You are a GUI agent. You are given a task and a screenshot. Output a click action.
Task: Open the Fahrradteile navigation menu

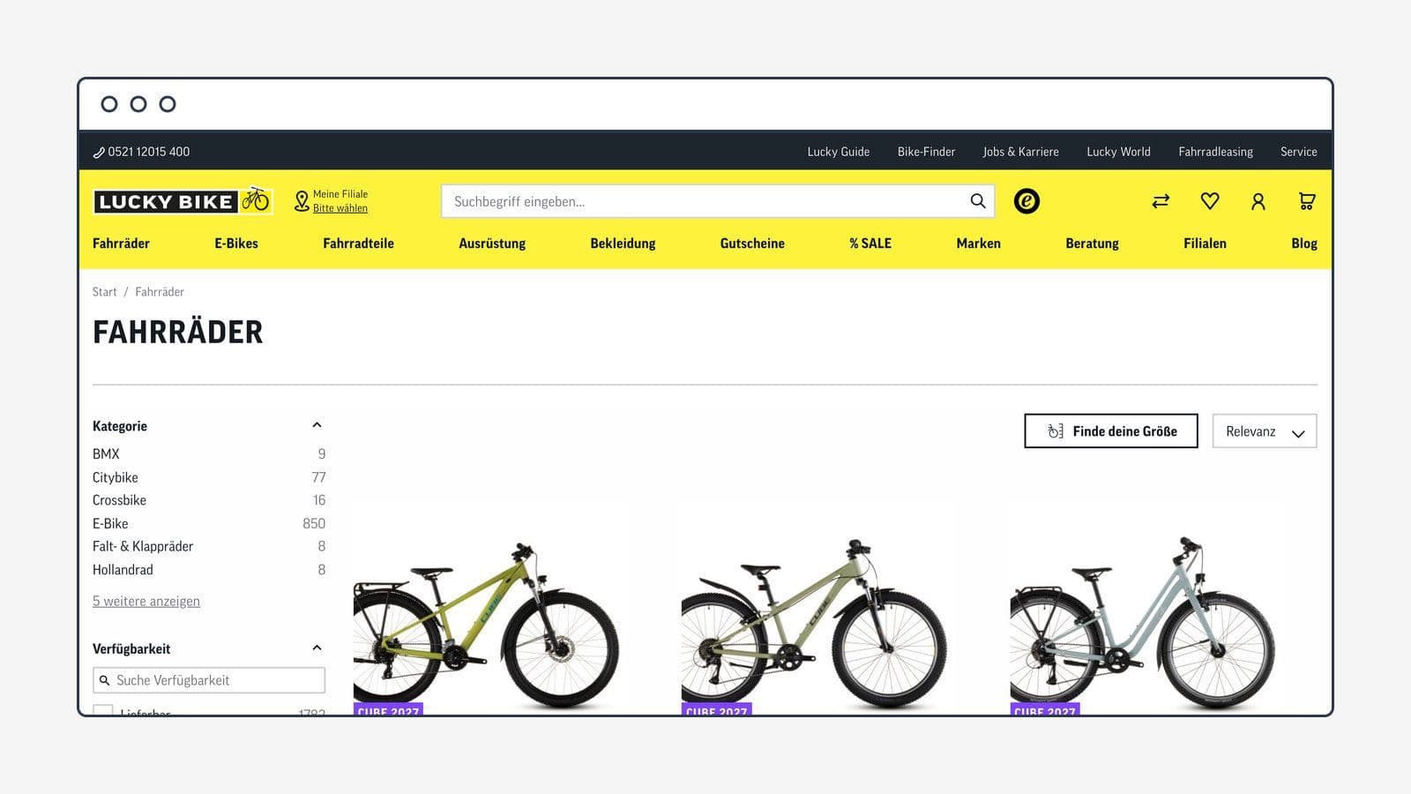tap(358, 243)
